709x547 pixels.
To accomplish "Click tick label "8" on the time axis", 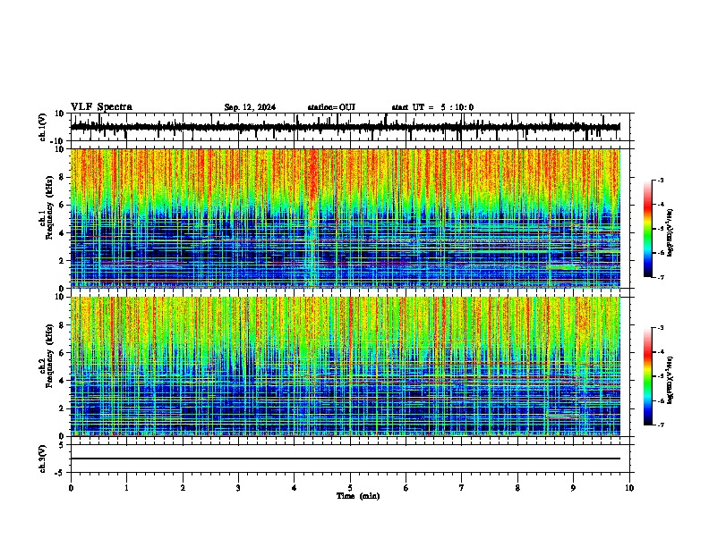I will (517, 488).
